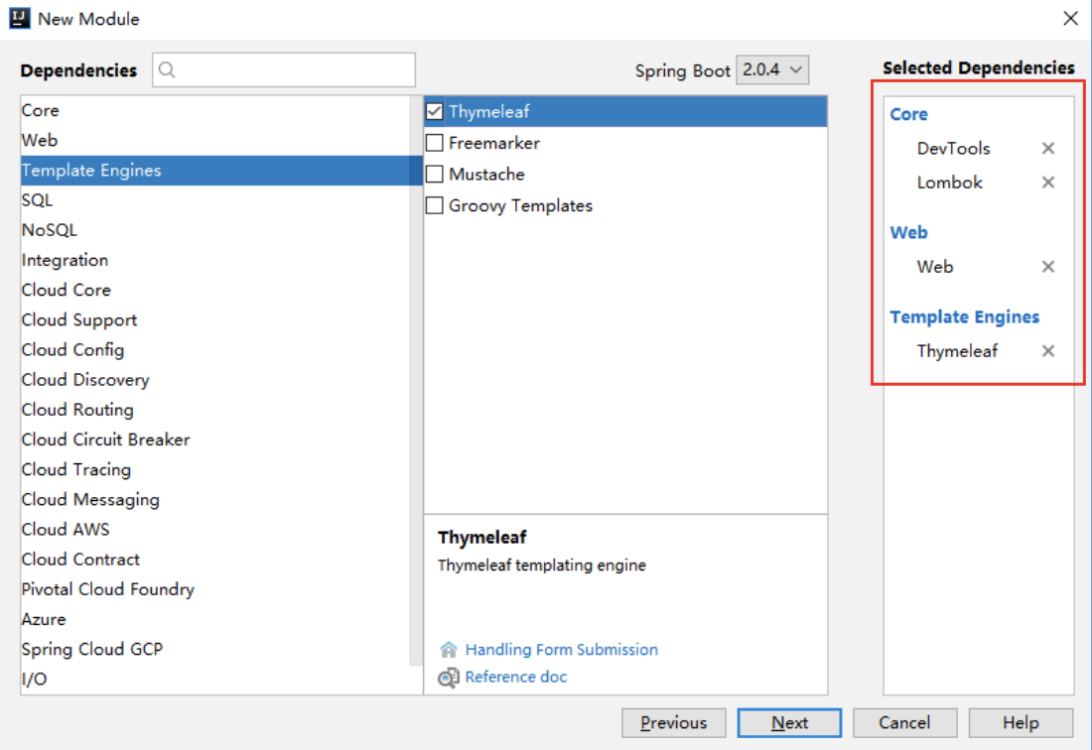Screen dimensions: 1092x750
Task: Focus the dependencies search field
Action: [x=284, y=69]
